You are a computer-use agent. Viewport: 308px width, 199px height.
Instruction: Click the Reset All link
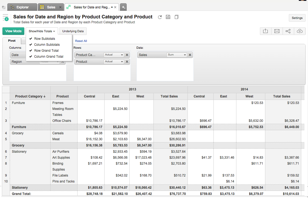coord(81,41)
